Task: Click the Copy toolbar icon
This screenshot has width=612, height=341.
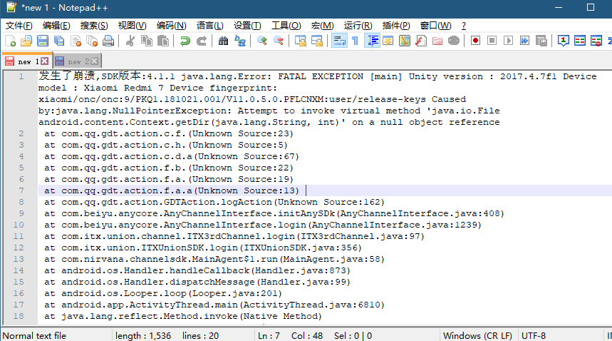Action: (147, 41)
